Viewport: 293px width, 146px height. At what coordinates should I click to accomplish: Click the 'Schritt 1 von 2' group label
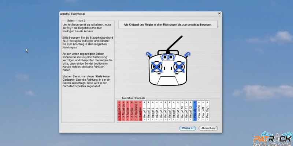coord(76,21)
